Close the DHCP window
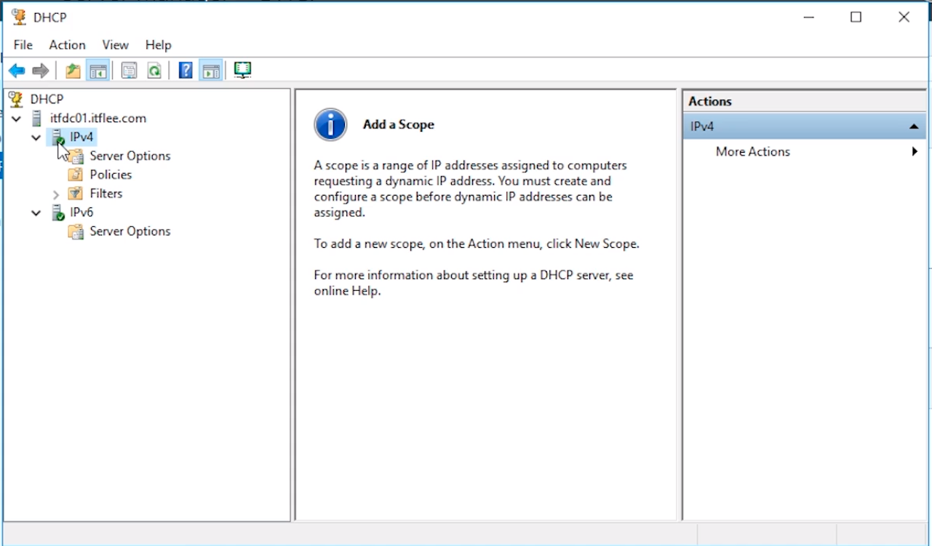932x546 pixels. click(x=904, y=17)
